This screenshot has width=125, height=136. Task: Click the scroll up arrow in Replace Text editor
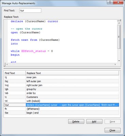119,23
